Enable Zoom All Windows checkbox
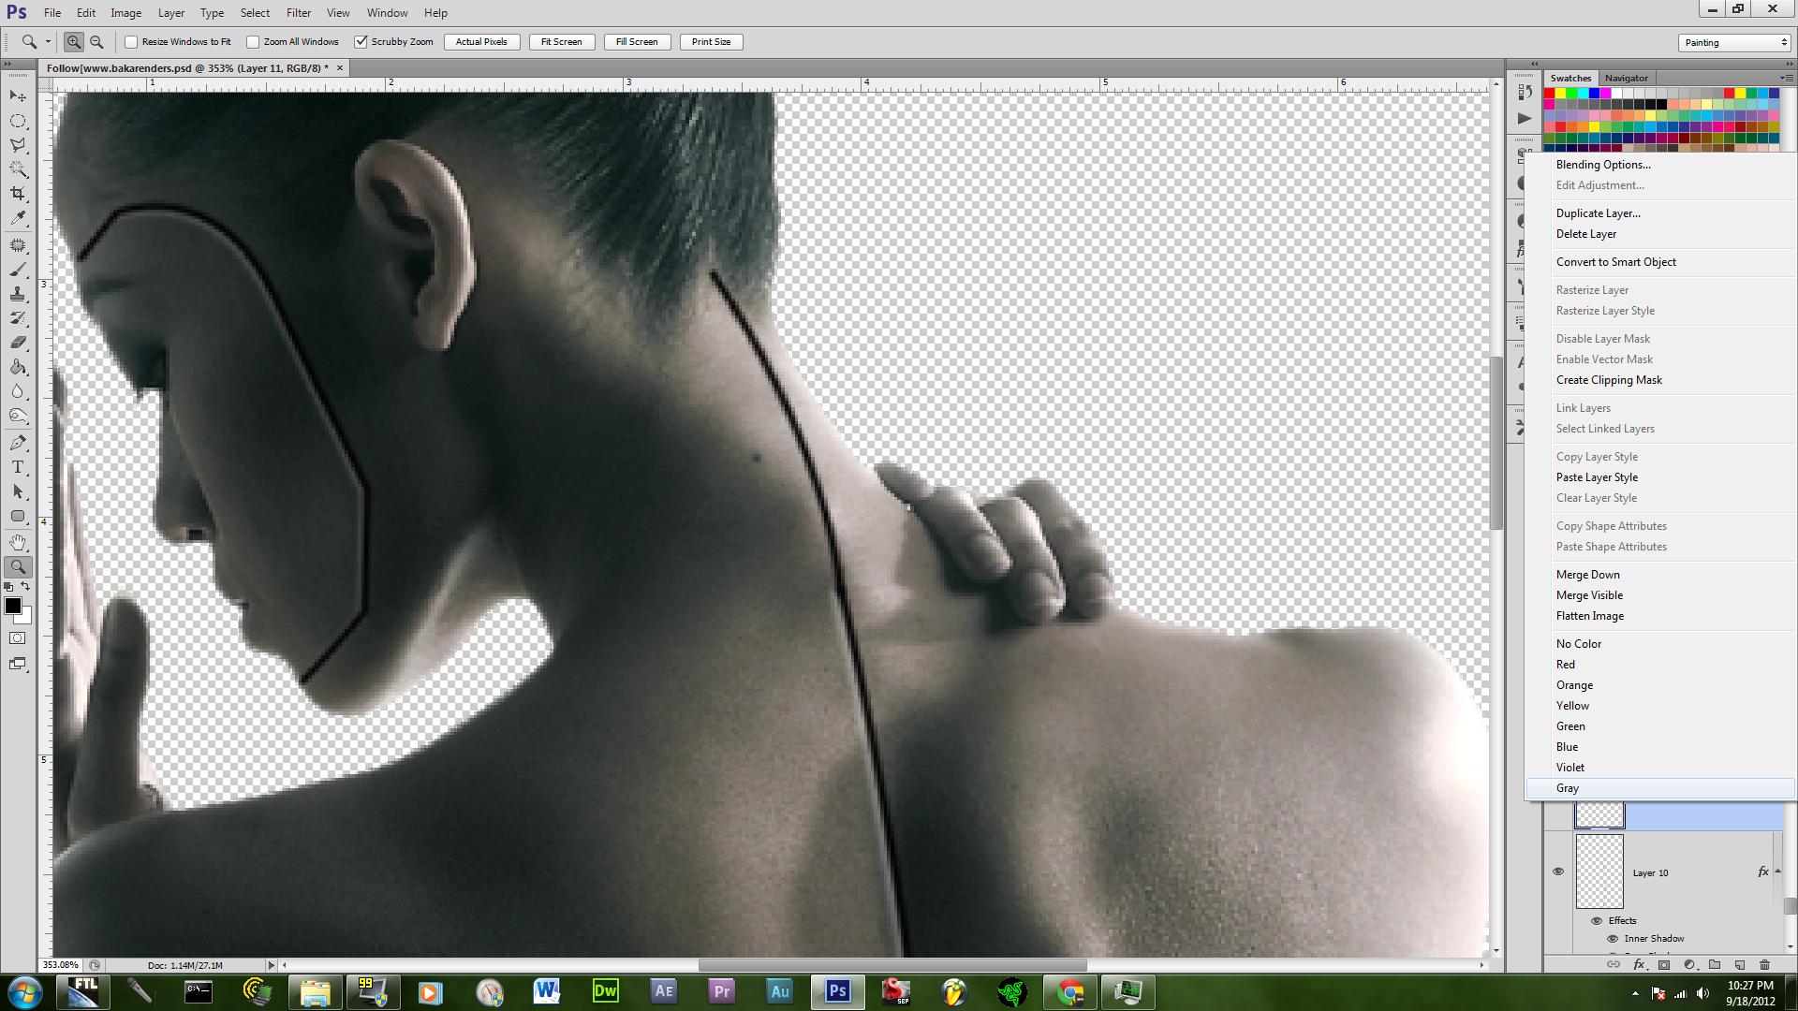1798x1011 pixels. click(253, 42)
